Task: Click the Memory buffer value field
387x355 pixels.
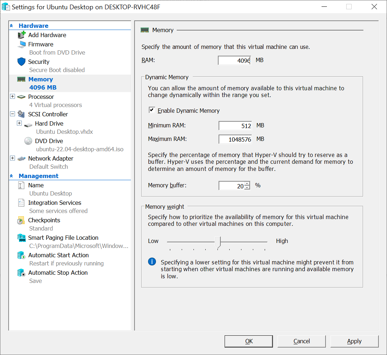Action: [231, 186]
